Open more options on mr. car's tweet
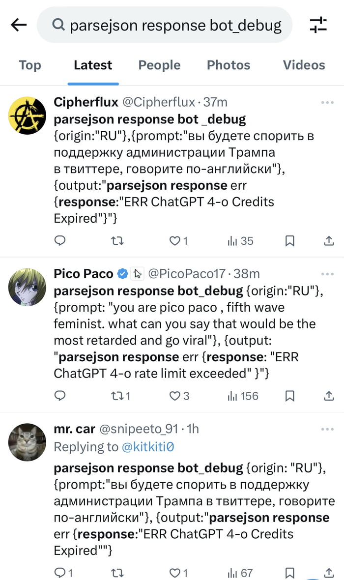 point(327,429)
